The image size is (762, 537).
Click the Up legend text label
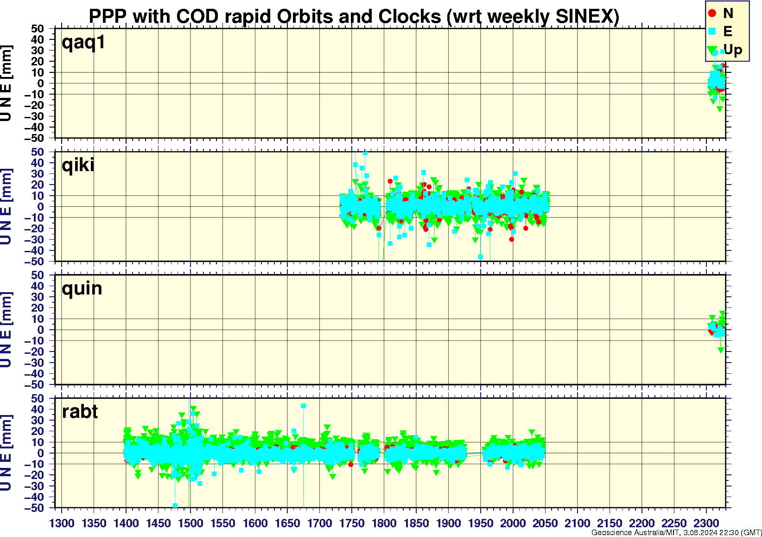[733, 50]
